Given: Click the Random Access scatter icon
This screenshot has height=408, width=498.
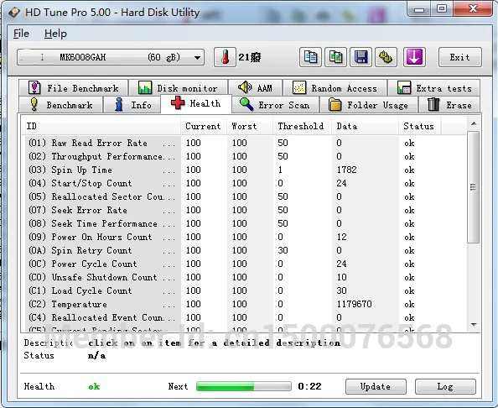Looking at the screenshot, I should [x=298, y=87].
